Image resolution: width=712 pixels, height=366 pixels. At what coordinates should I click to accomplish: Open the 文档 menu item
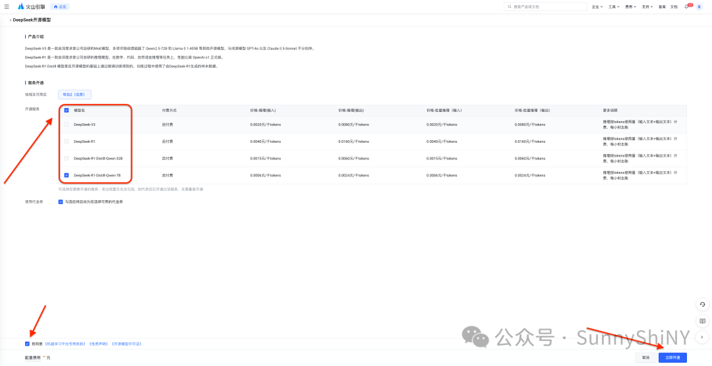674,7
